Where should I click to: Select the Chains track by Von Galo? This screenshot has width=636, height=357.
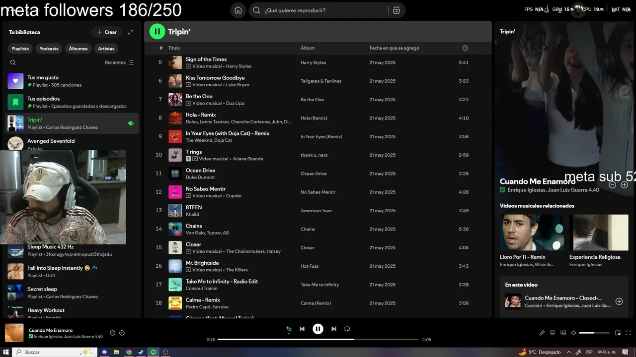pos(194,226)
